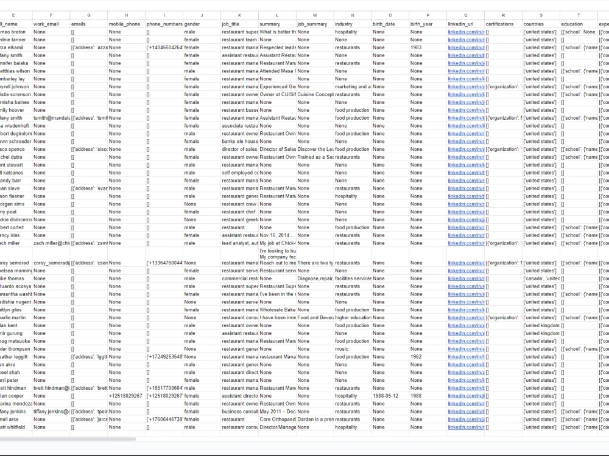The height and width of the screenshot is (456, 609).
Task: Click the linkedin_url header cell
Action: (465, 24)
